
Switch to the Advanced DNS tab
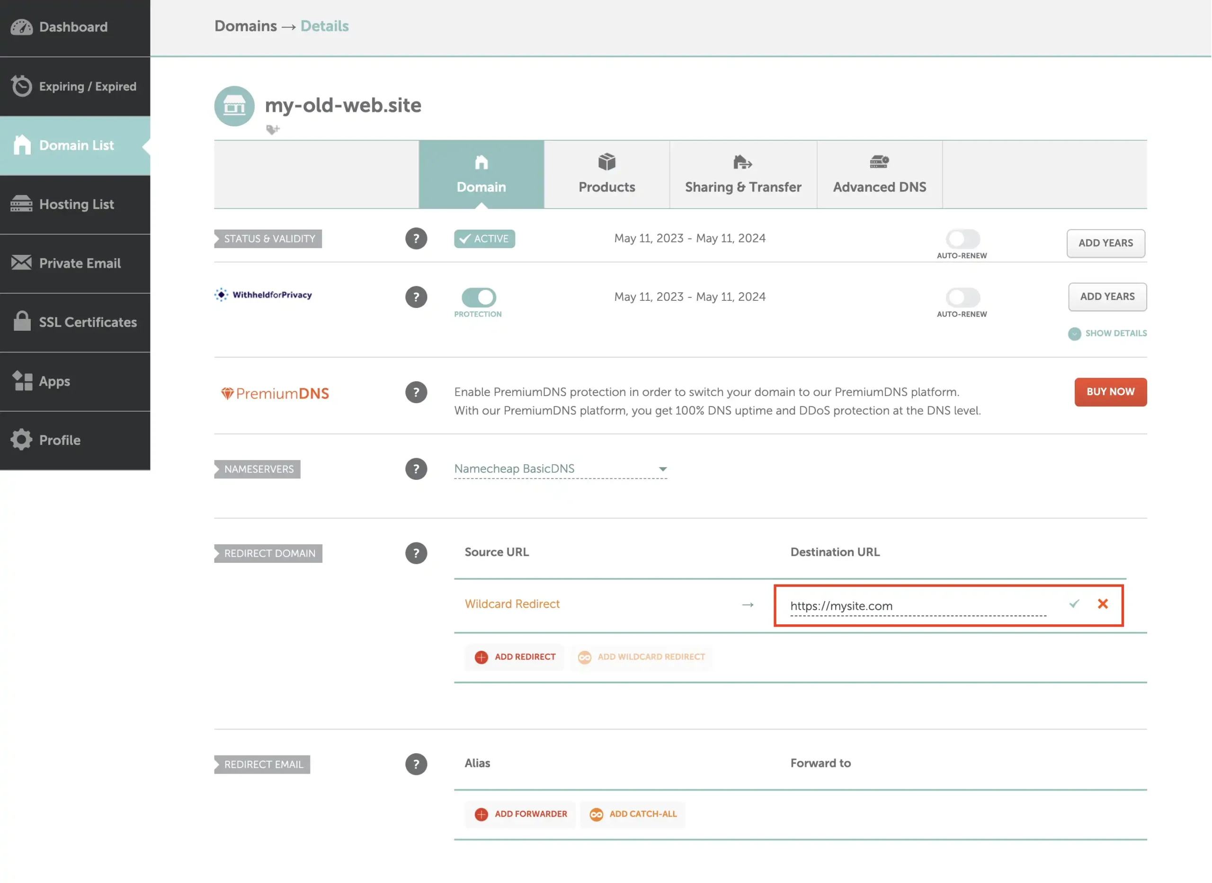pyautogui.click(x=880, y=173)
